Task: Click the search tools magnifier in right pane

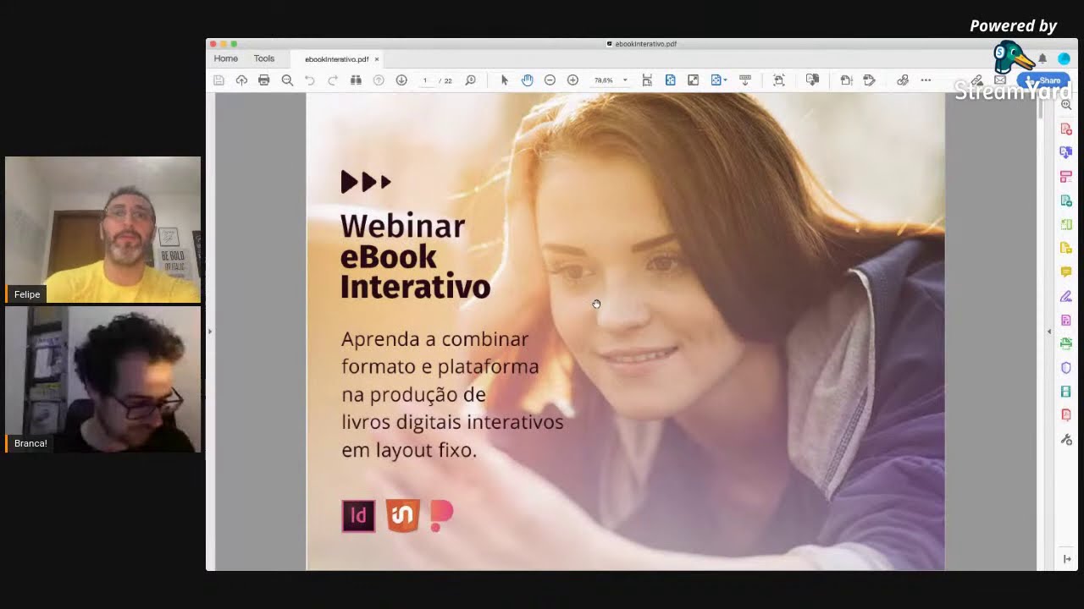Action: click(x=1066, y=104)
